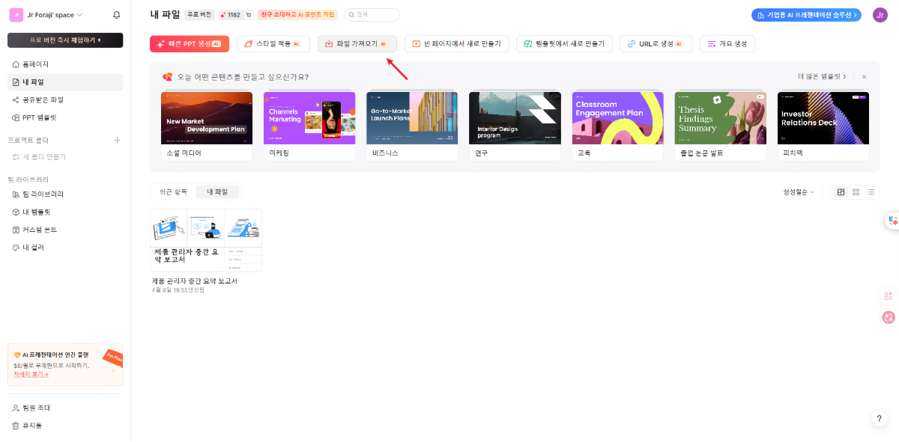Viewport: 899px width, 442px height.
Task: Switch to list view icon
Action: (871, 192)
